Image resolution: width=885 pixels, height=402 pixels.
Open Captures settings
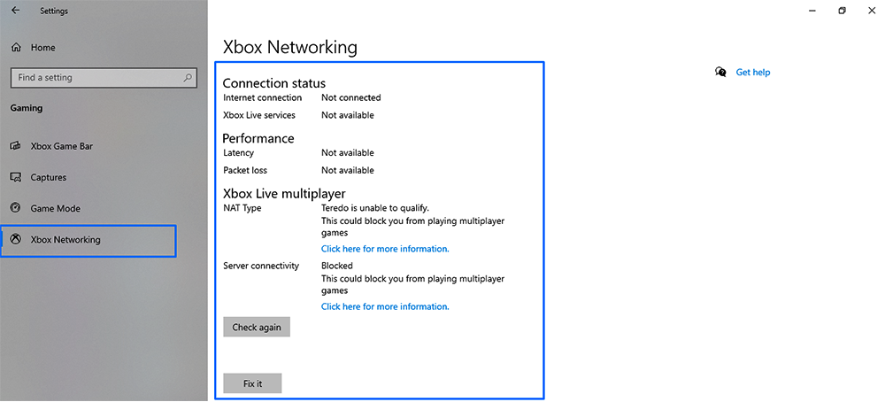48,177
